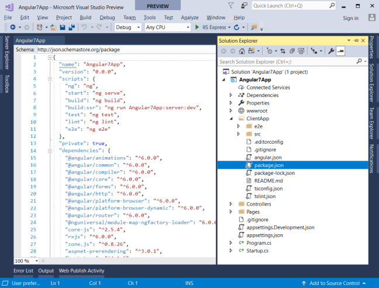Open the feedback filter icon in title bar
Screen dimensions: 379x288
tap(231, 5)
